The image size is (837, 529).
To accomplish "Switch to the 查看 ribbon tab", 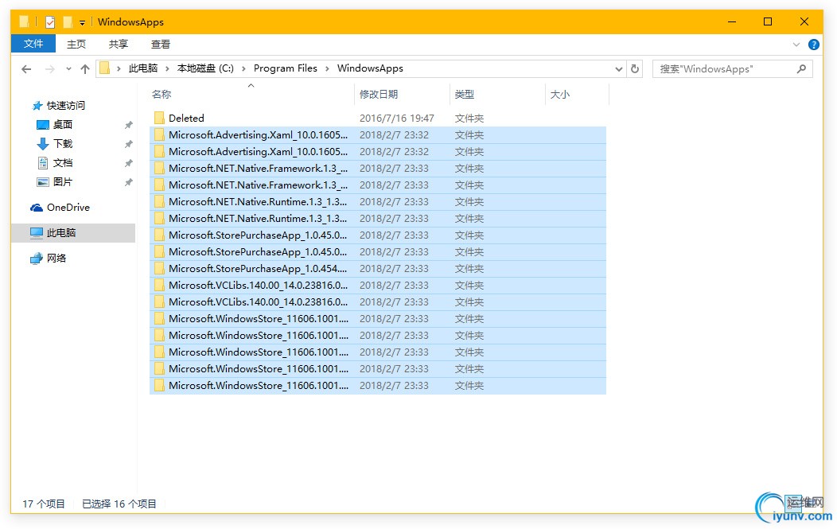I will (161, 45).
